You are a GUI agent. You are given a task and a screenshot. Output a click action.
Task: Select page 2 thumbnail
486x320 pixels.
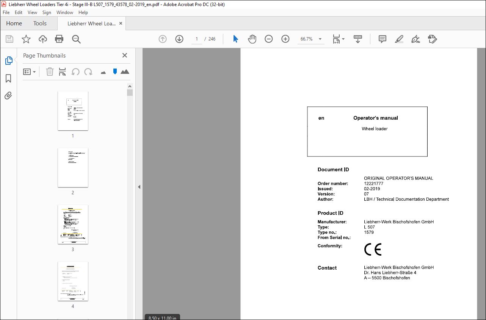(73, 167)
